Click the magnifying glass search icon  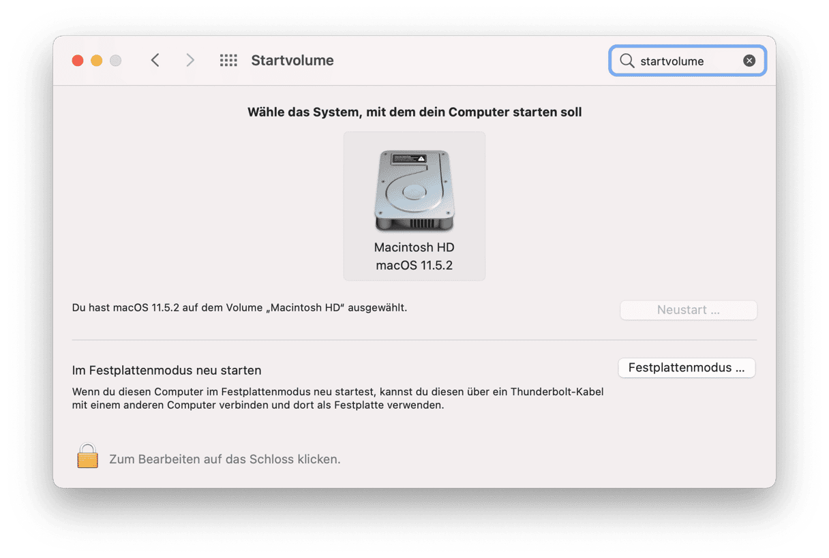click(x=627, y=61)
